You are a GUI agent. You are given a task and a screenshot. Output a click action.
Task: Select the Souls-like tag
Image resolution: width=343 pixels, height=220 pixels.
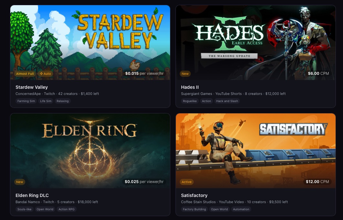24,209
